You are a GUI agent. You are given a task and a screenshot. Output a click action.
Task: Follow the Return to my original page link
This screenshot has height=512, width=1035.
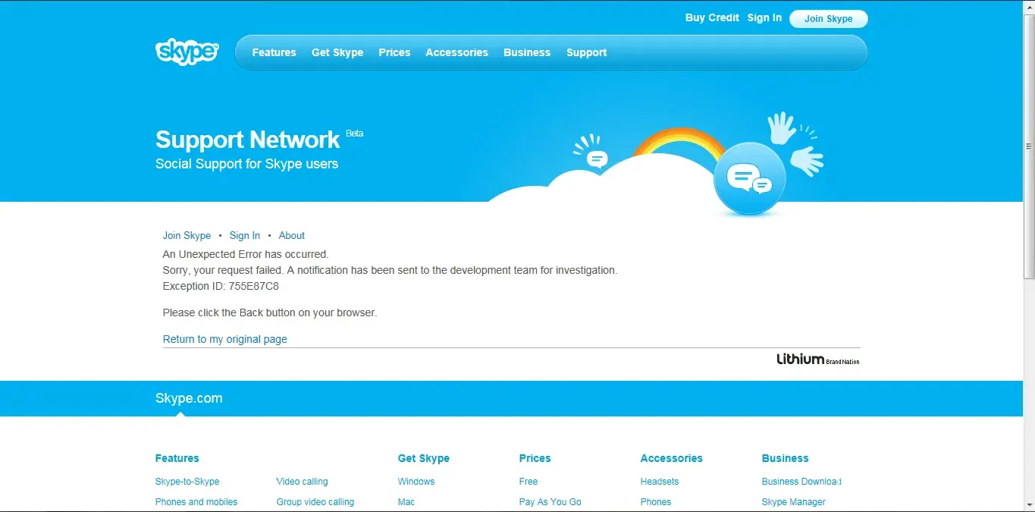point(225,339)
